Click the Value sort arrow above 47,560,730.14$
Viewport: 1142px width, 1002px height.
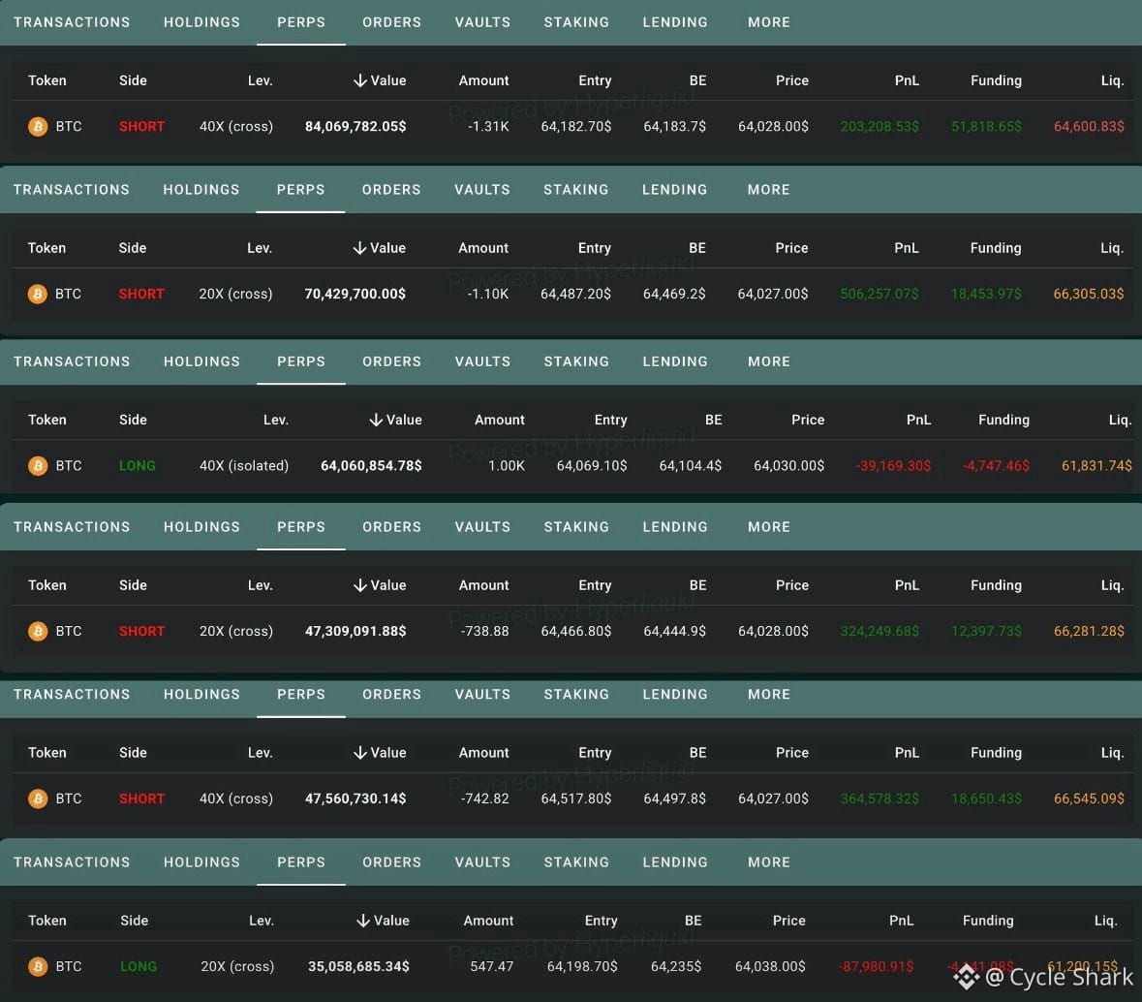[359, 754]
